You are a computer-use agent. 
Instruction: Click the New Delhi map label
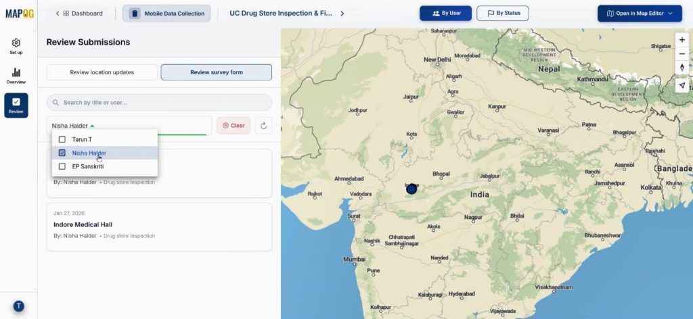coord(437,59)
